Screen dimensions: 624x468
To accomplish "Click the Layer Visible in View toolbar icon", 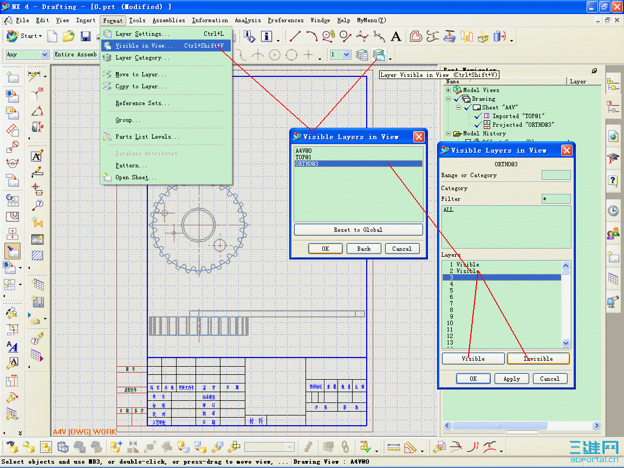I will coord(380,55).
